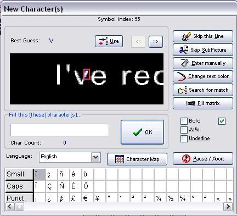Select the Small row header
The image size is (237, 216).
coord(19,174)
